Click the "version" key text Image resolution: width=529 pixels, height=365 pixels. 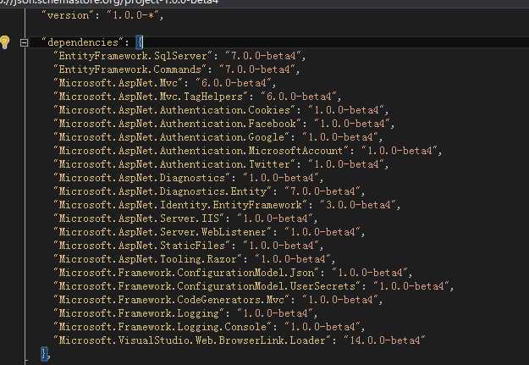[68, 15]
